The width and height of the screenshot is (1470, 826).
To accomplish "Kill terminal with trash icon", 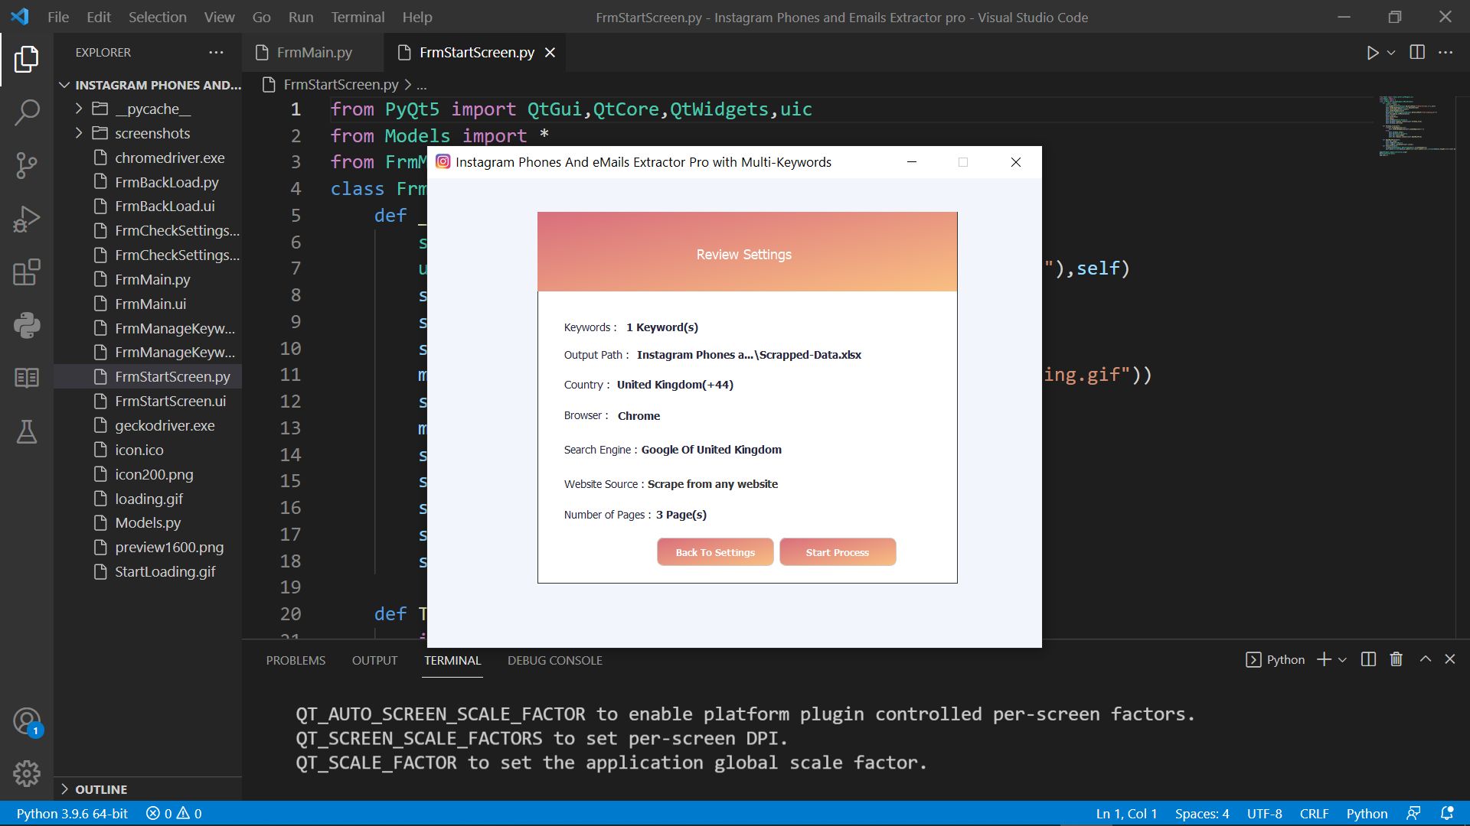I will pyautogui.click(x=1396, y=659).
